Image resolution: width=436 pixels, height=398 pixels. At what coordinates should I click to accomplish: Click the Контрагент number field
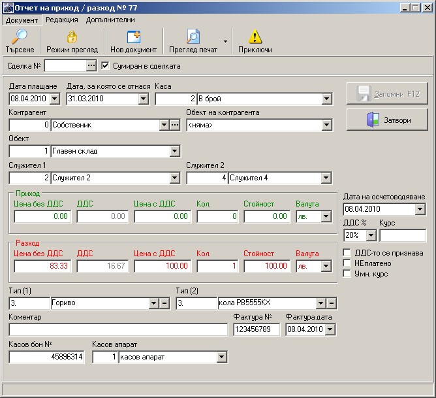[x=29, y=125]
